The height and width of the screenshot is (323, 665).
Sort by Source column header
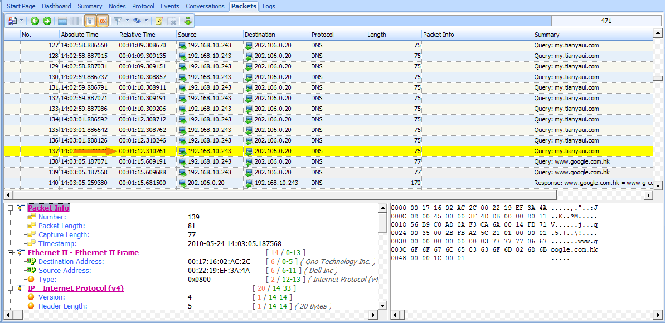[x=210, y=35]
